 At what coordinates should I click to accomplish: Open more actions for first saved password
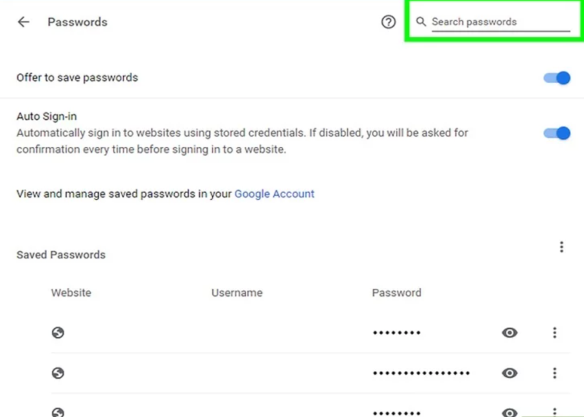(x=555, y=332)
